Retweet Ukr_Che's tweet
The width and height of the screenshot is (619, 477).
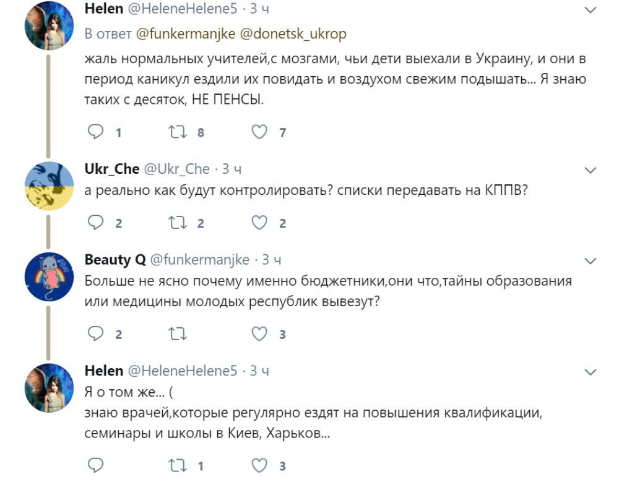pyautogui.click(x=178, y=223)
